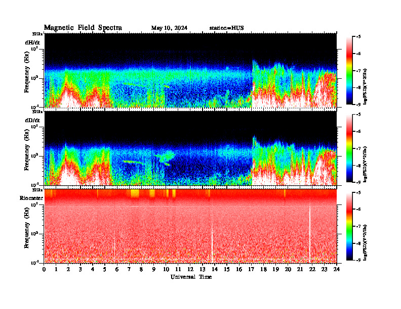This screenshot has height=309, width=401.
Task: Click the 32Hz tick label of dD/dt panel
Action: 37,112
